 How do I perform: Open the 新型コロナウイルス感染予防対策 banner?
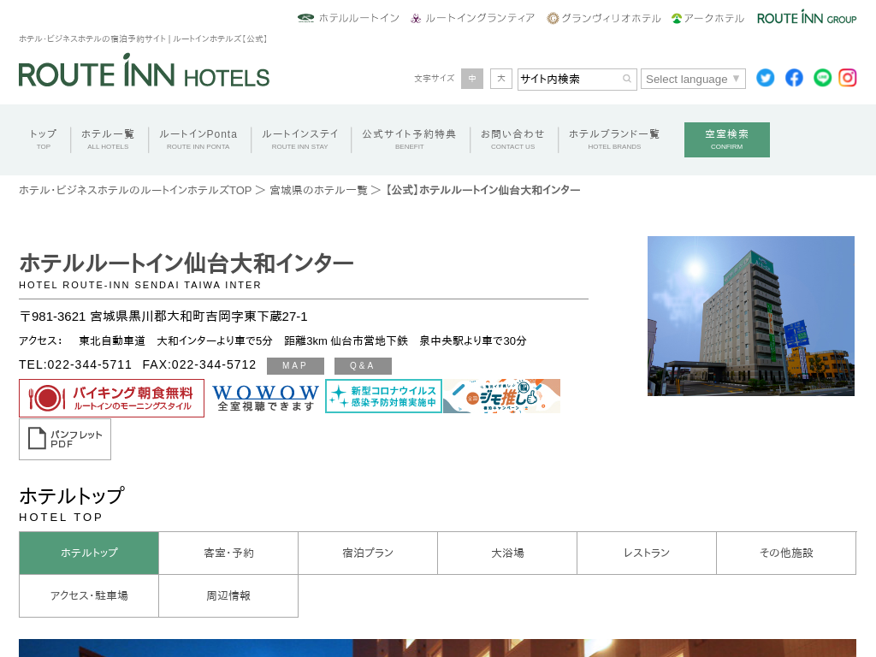(384, 396)
